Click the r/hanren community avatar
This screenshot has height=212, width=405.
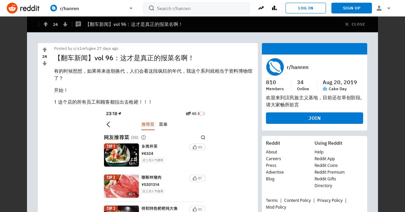tap(275, 67)
